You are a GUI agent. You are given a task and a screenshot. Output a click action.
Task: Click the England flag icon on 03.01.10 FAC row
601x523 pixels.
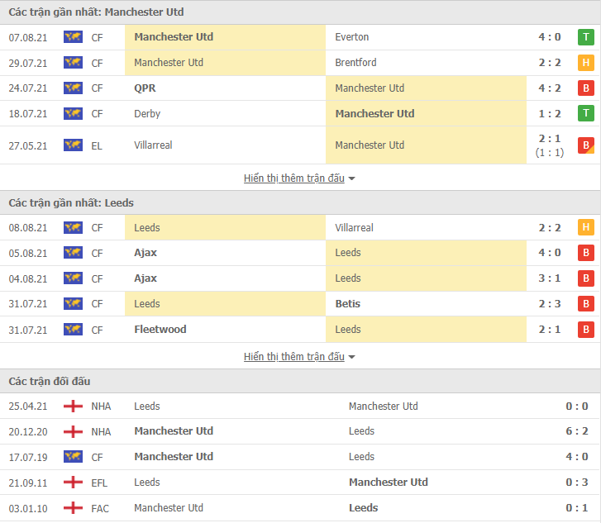pos(73,508)
